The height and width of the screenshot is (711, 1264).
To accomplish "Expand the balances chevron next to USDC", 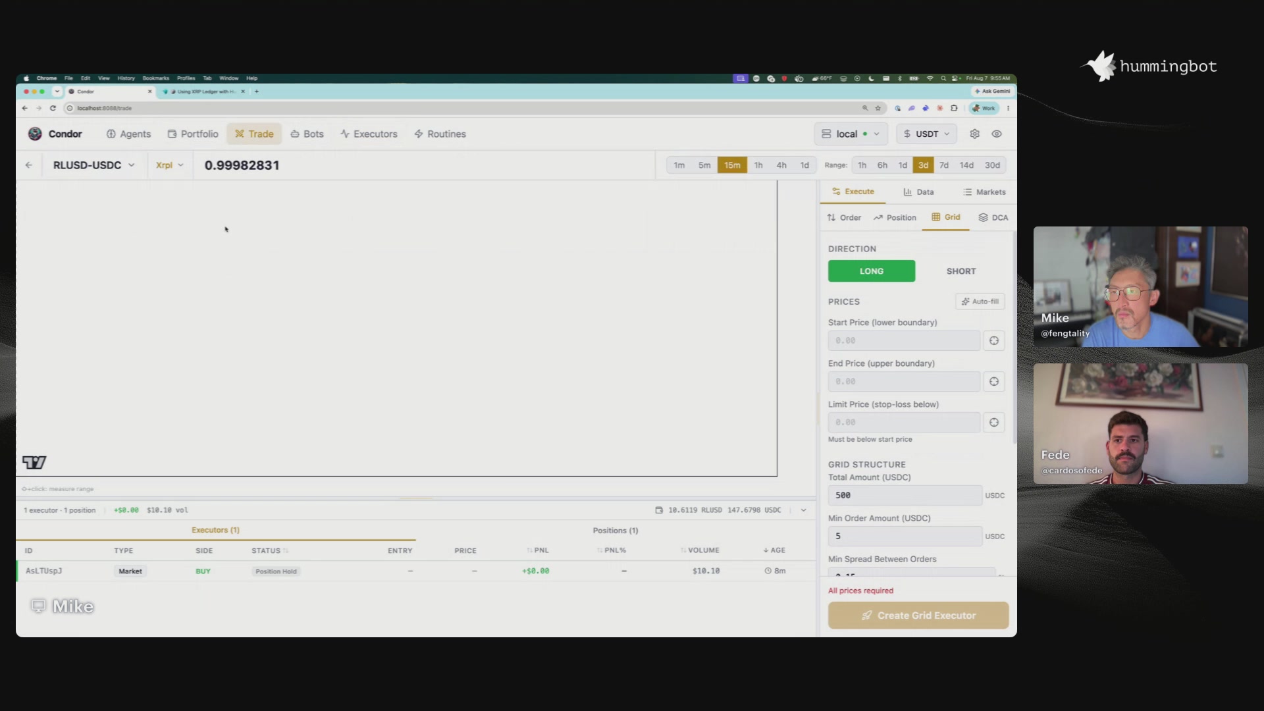I will coord(803,510).
